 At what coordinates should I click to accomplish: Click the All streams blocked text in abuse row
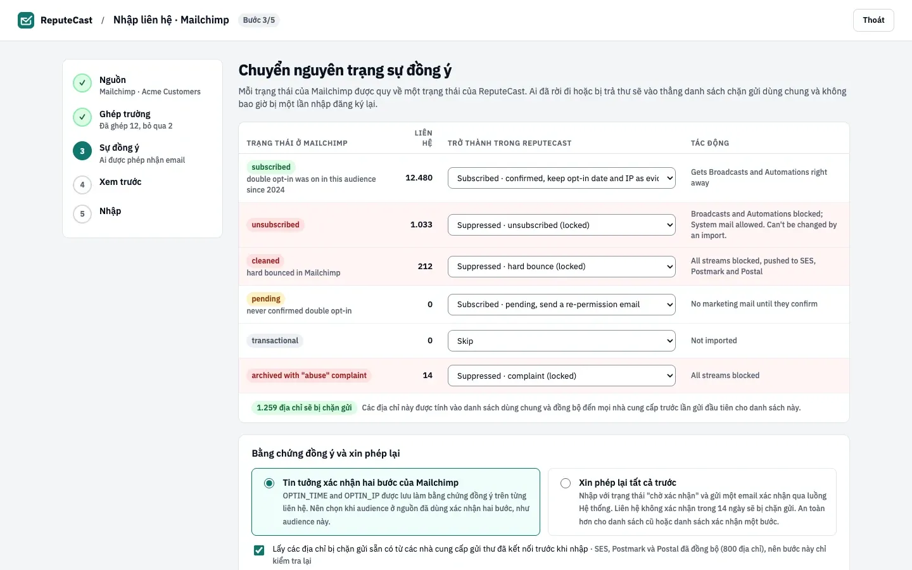click(725, 376)
